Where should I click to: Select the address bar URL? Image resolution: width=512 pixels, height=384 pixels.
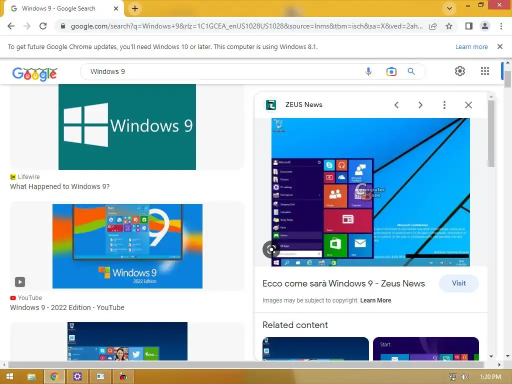pos(246,26)
